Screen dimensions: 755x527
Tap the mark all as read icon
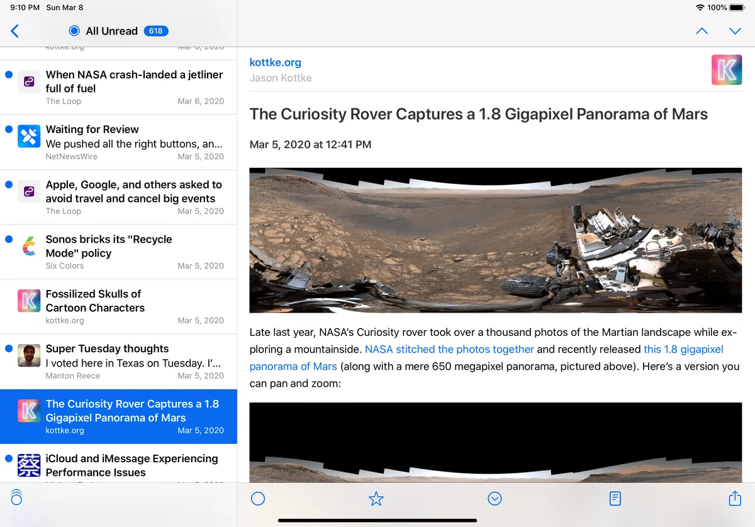click(16, 497)
